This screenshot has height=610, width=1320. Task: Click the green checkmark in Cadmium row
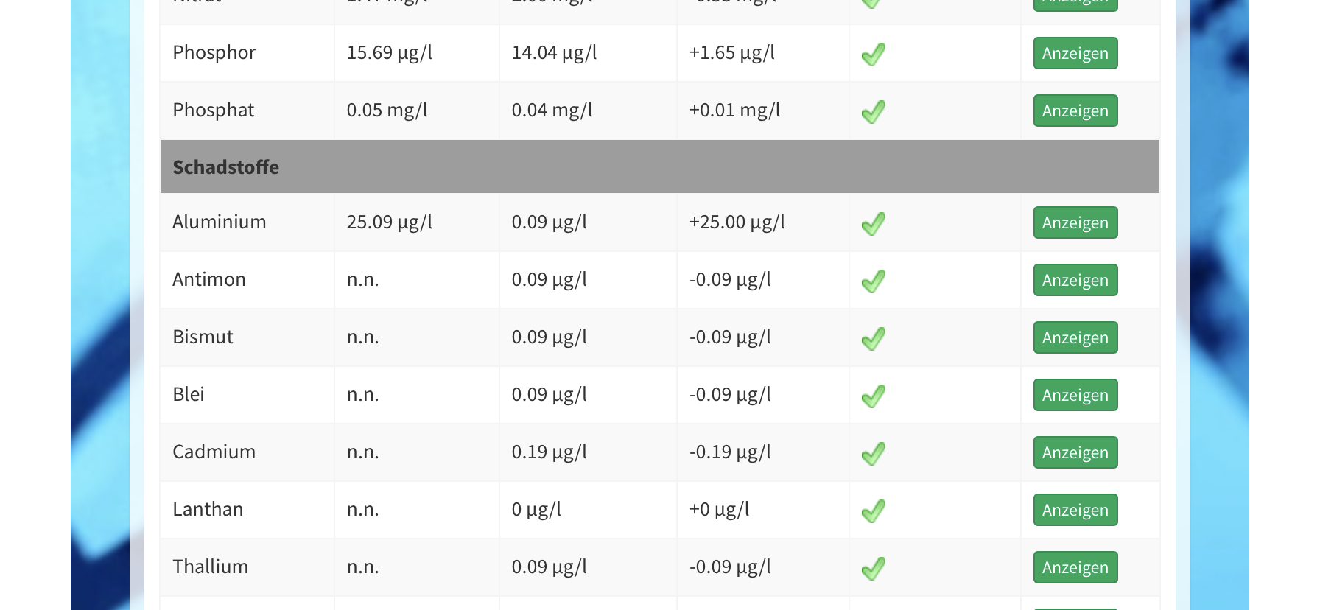tap(874, 453)
